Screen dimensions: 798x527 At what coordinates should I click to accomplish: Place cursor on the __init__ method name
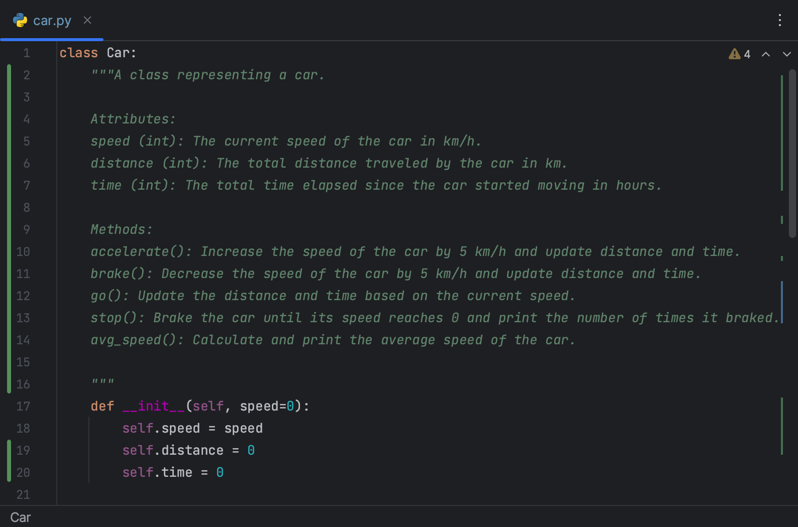154,406
